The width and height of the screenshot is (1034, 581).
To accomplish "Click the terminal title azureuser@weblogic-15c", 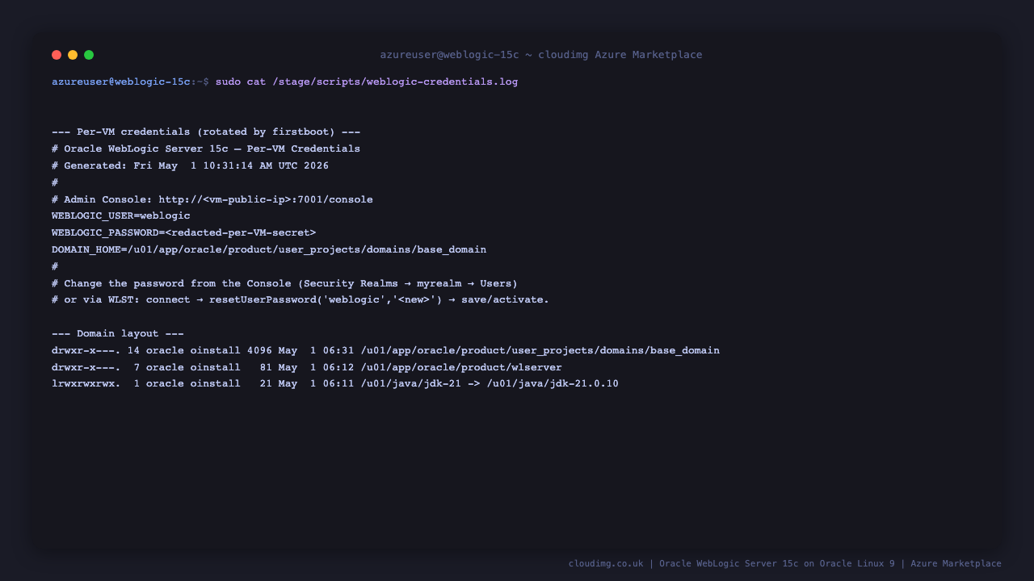I will (541, 55).
